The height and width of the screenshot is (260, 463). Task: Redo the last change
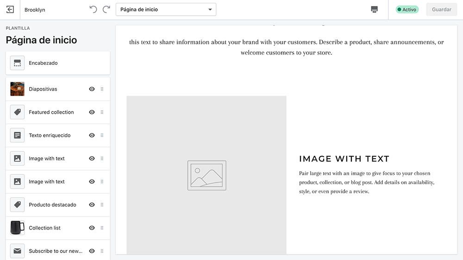106,9
